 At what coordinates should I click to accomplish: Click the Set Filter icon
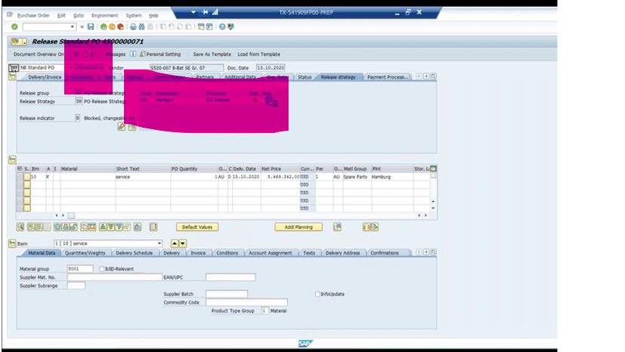point(119,227)
